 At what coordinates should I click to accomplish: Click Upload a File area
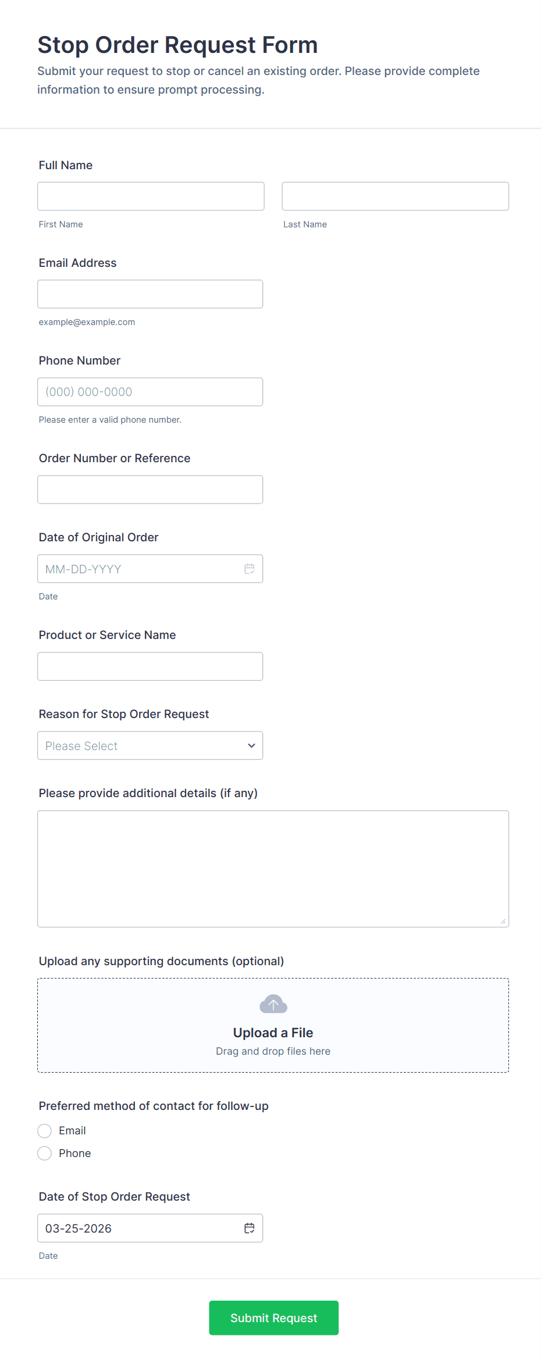273,1033
